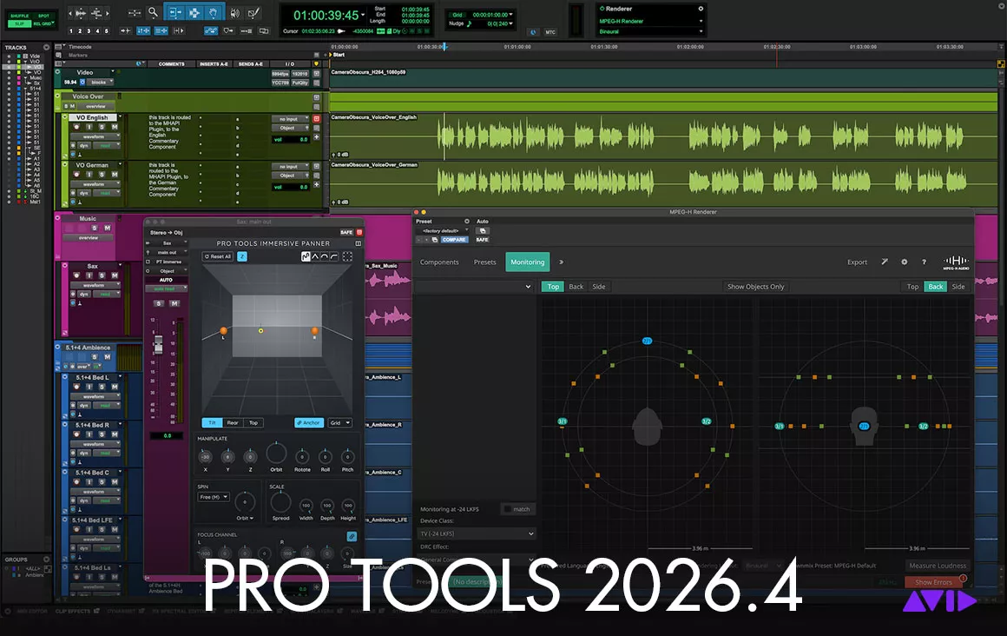
Task: Click zoom preset 1 button
Action: pyautogui.click(x=70, y=31)
